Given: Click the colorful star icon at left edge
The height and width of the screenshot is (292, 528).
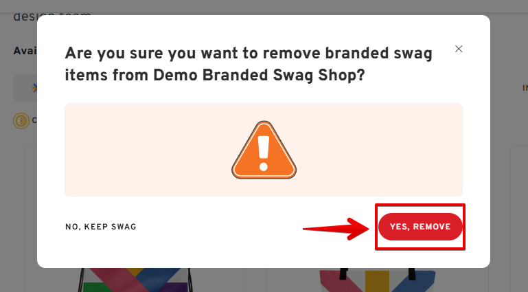Looking at the screenshot, I should pos(34,88).
